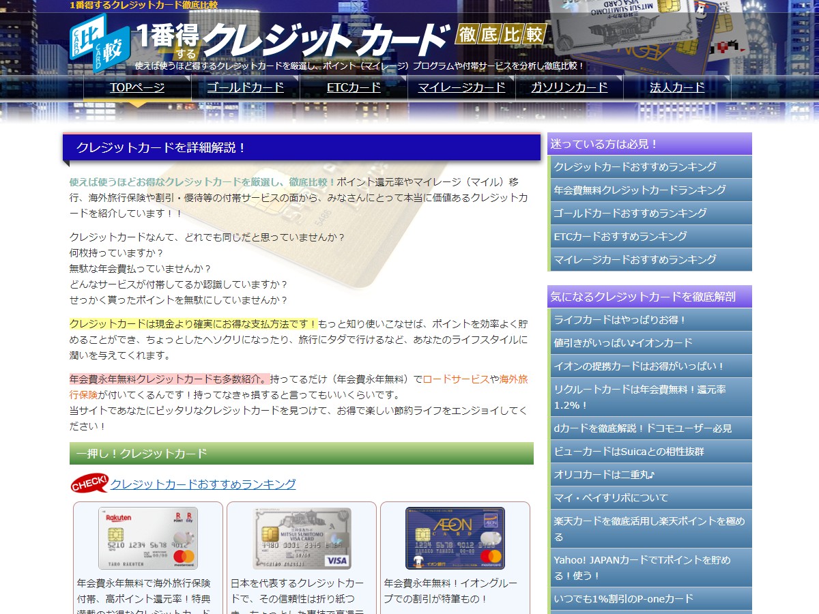Open the マイレージカード navigation item
Image resolution: width=819 pixels, height=614 pixels.
click(x=461, y=87)
